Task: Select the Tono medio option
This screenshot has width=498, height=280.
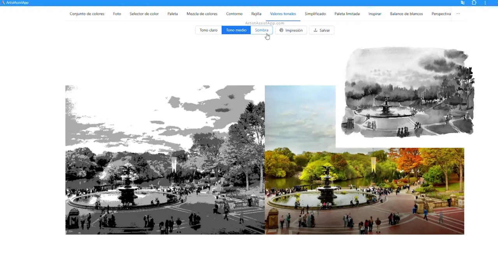Action: pyautogui.click(x=236, y=30)
